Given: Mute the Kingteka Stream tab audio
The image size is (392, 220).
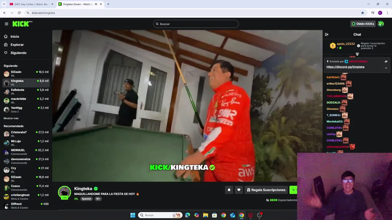Looking at the screenshot, I should coord(96,4).
